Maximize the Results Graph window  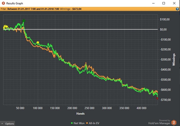(164, 3)
